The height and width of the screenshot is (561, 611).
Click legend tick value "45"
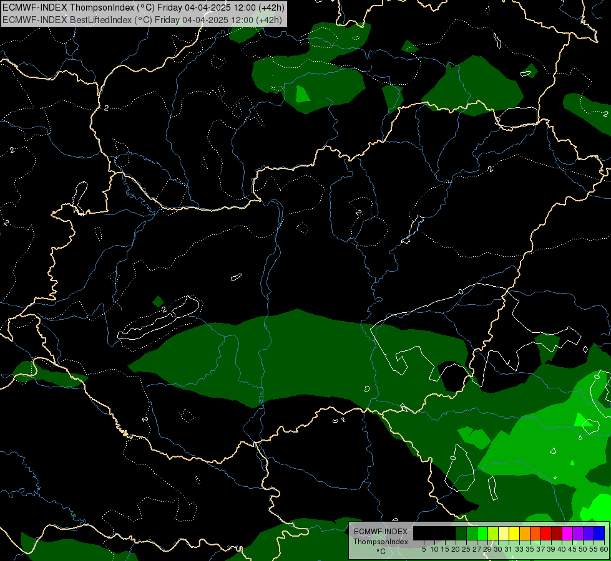tap(573, 549)
